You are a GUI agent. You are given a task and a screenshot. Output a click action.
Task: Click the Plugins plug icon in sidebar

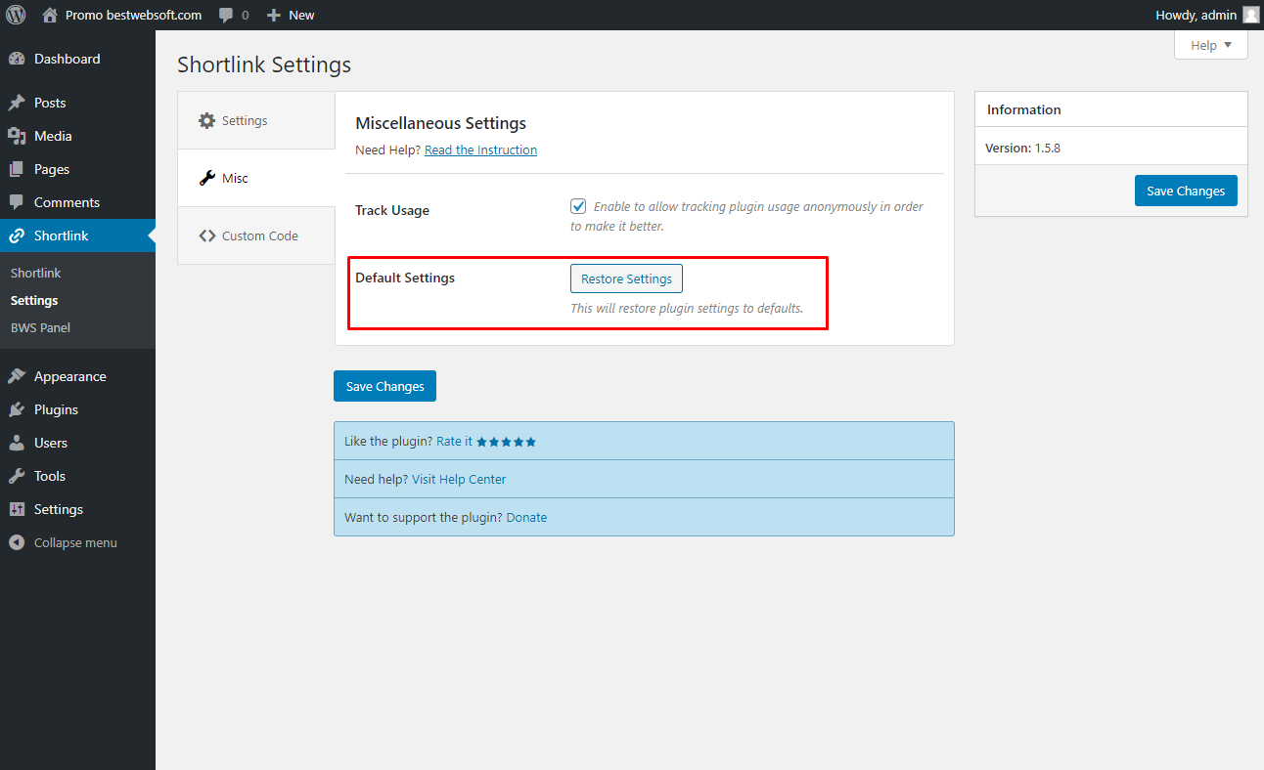click(17, 409)
